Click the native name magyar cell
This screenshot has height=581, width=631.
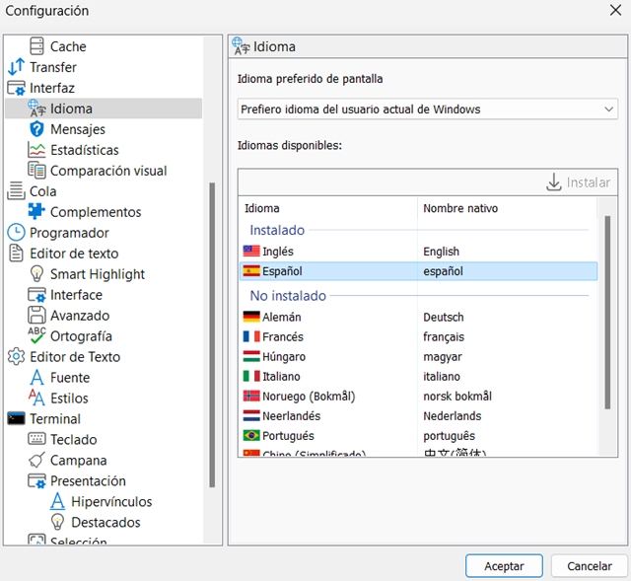tap(443, 357)
